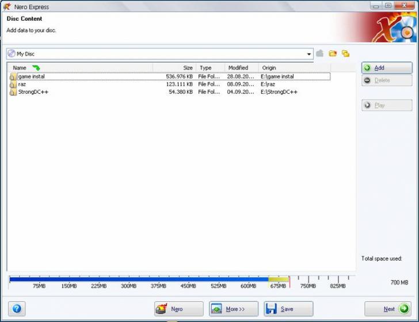Open the blue help question mark icon

17,309
